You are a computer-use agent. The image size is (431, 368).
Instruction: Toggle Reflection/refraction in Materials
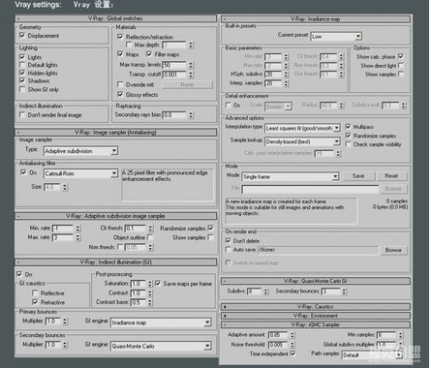point(120,37)
